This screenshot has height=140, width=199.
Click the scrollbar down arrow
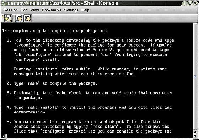195,136
